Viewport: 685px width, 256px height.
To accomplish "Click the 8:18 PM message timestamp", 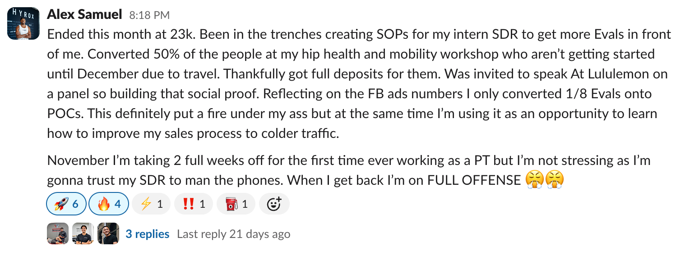I will pyautogui.click(x=149, y=15).
